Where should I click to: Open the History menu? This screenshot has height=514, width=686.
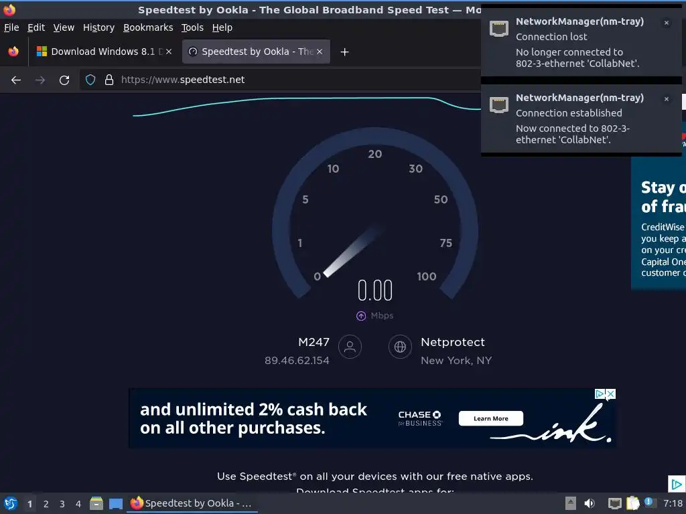pyautogui.click(x=98, y=27)
